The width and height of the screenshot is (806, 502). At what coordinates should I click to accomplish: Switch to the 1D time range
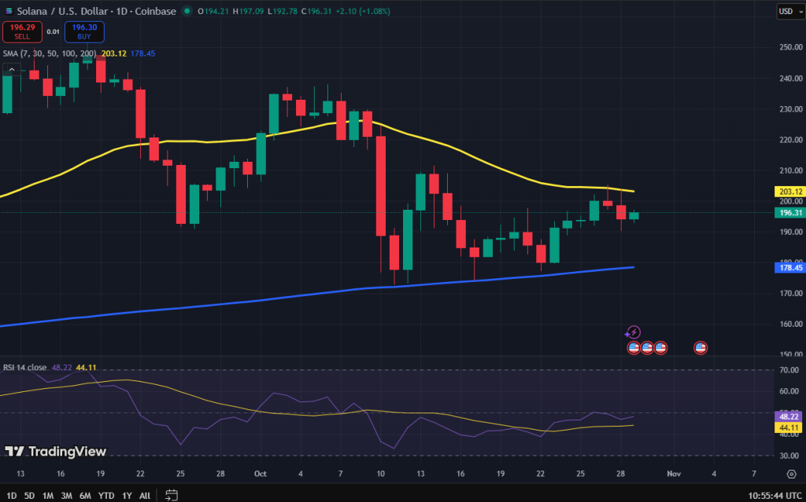(x=11, y=496)
